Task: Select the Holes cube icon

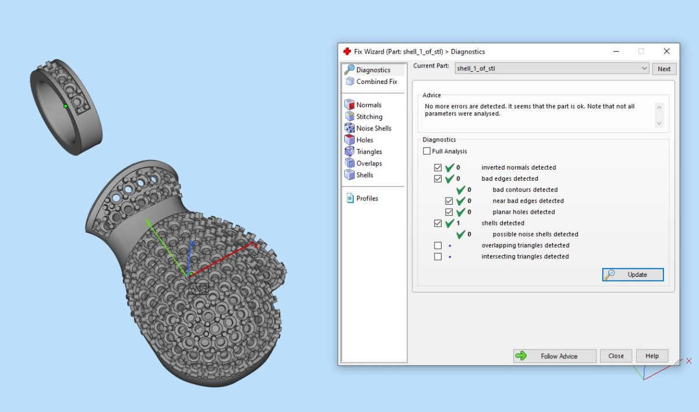Action: click(x=349, y=140)
